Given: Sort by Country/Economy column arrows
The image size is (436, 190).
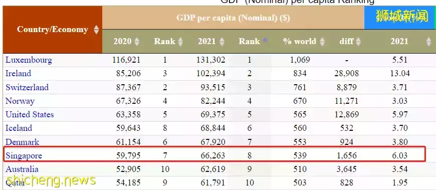Looking at the screenshot, I should tap(96, 30).
